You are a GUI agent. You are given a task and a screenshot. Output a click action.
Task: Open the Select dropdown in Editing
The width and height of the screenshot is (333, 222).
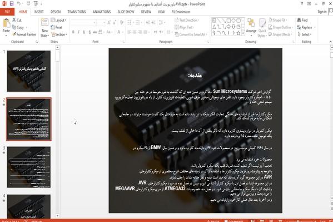pos(305,34)
